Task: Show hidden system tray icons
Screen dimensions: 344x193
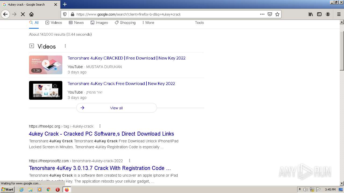Action: 300,190
